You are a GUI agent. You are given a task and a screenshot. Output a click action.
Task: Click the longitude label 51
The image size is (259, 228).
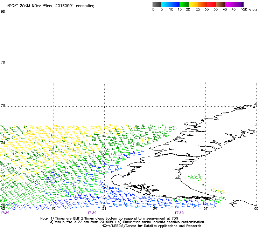point(104,209)
